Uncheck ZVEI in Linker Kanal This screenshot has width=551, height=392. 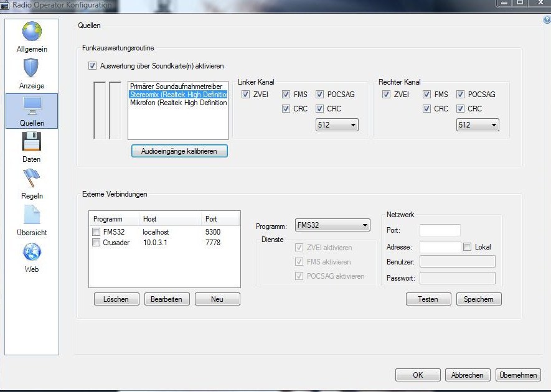coord(246,95)
